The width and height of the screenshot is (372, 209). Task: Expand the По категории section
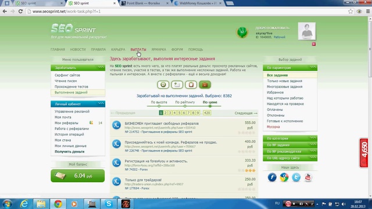tap(290, 138)
